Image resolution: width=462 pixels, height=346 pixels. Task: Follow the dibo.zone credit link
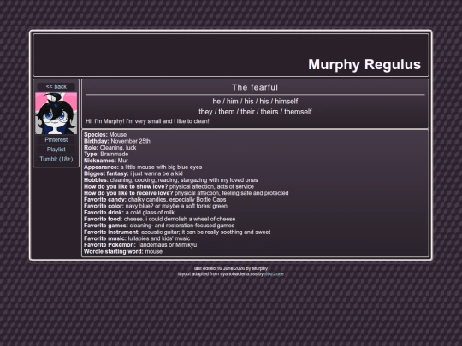tap(274, 274)
